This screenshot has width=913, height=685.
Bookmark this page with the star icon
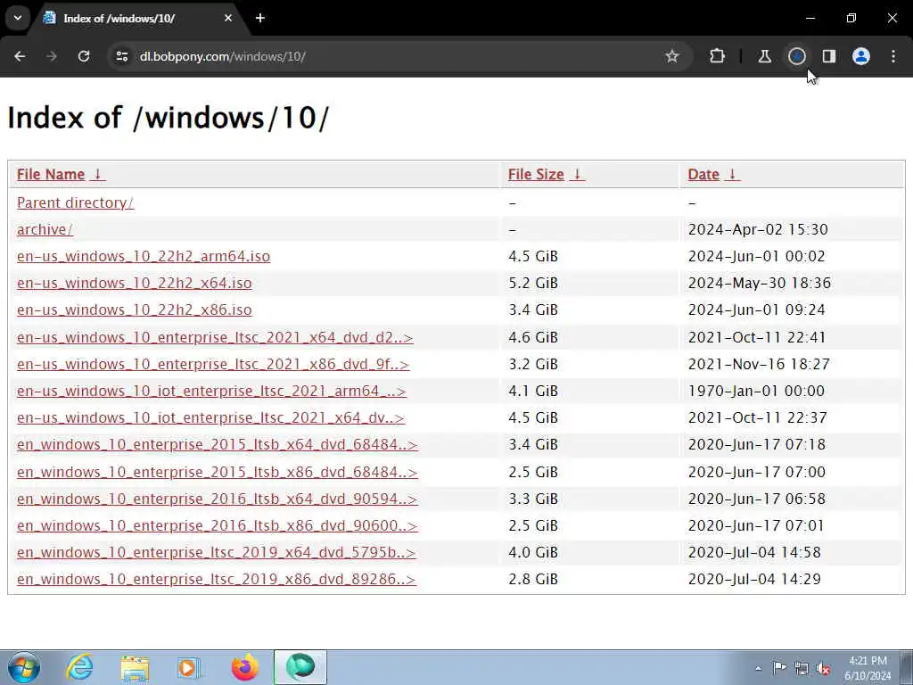[672, 56]
